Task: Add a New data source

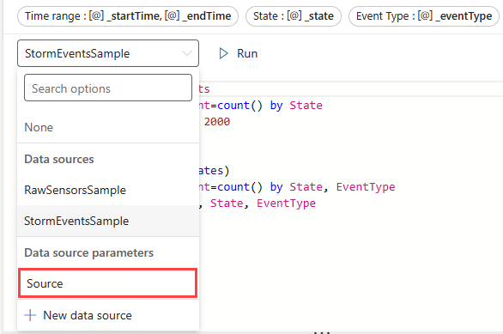Action: click(x=108, y=315)
